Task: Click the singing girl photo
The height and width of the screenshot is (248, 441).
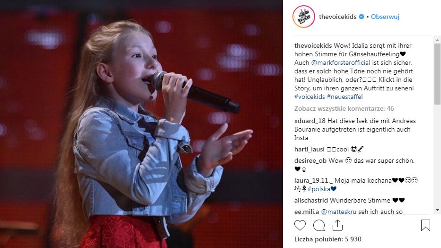Action: [141, 124]
